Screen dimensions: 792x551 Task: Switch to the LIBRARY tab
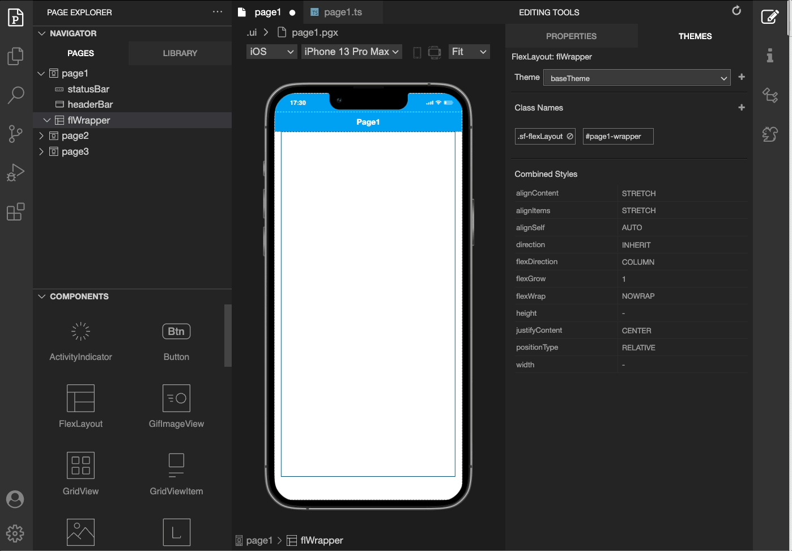coord(180,53)
